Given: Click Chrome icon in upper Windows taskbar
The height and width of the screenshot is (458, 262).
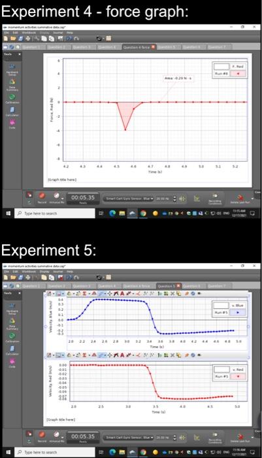Looking at the screenshot, I should [143, 213].
